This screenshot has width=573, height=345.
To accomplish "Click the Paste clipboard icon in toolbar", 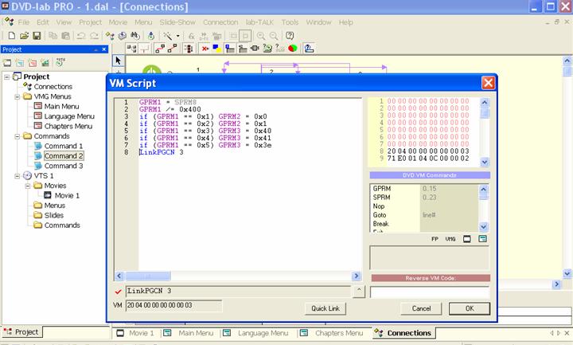I will click(65, 36).
